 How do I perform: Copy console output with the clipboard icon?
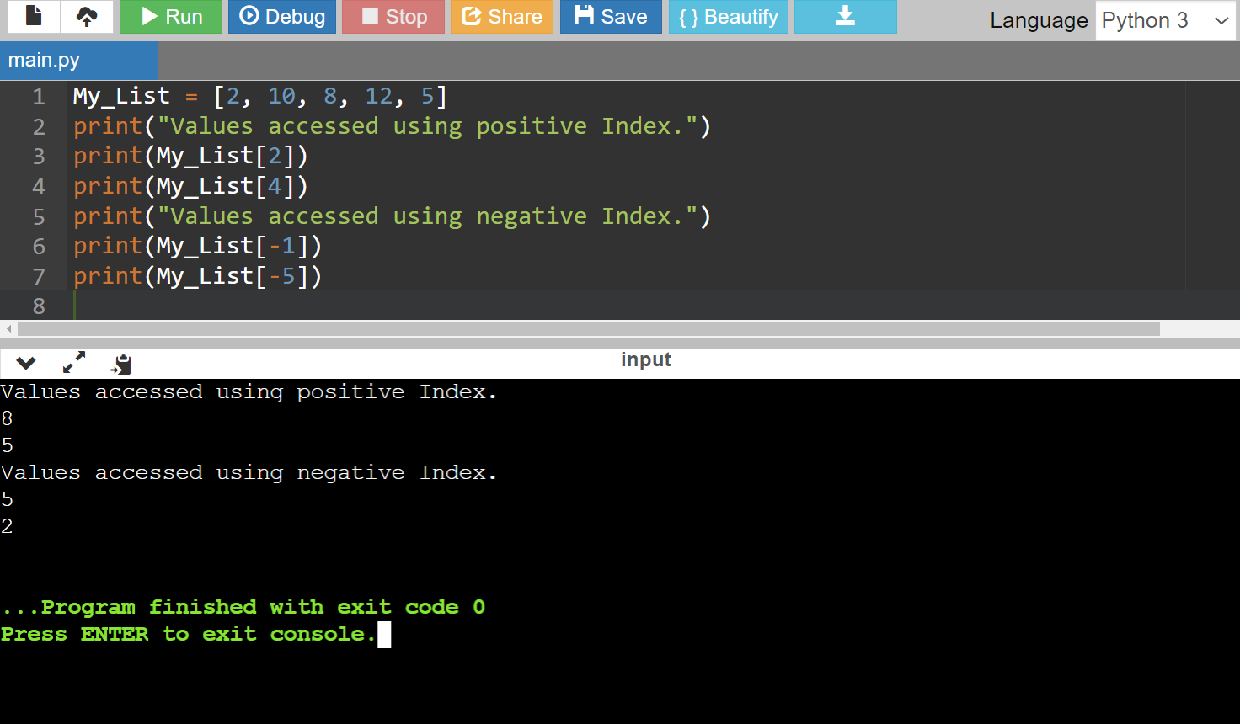pos(122,364)
